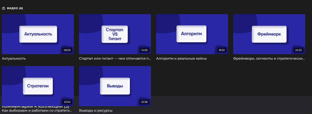
Task: Click the 24:32 duration badge
Action: [299, 50]
